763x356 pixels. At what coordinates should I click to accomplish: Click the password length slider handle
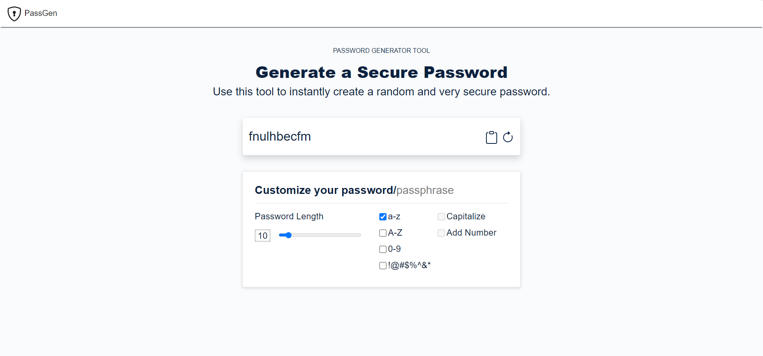tap(289, 235)
